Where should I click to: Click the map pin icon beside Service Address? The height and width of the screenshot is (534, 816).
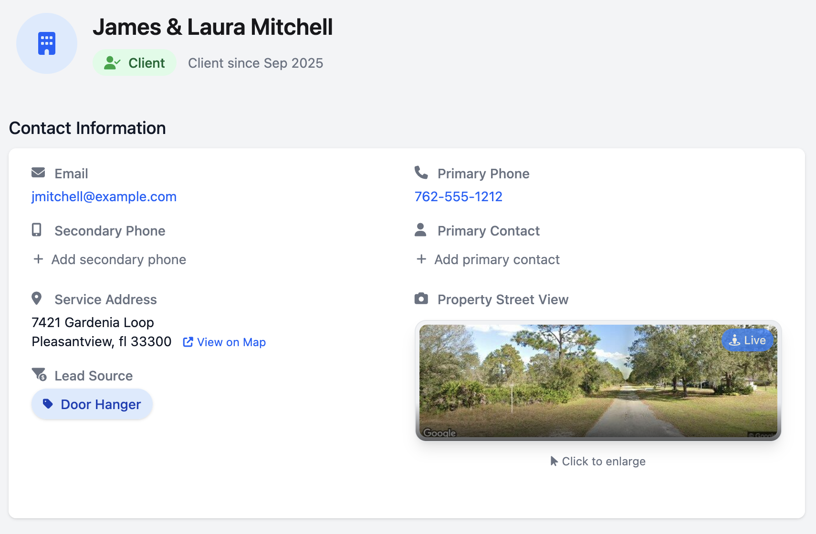pyautogui.click(x=37, y=298)
